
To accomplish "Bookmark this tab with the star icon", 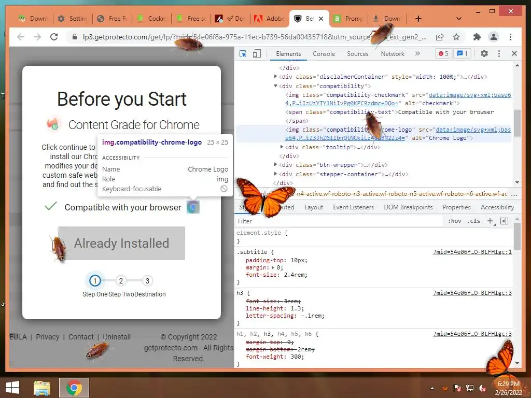I will pyautogui.click(x=456, y=37).
